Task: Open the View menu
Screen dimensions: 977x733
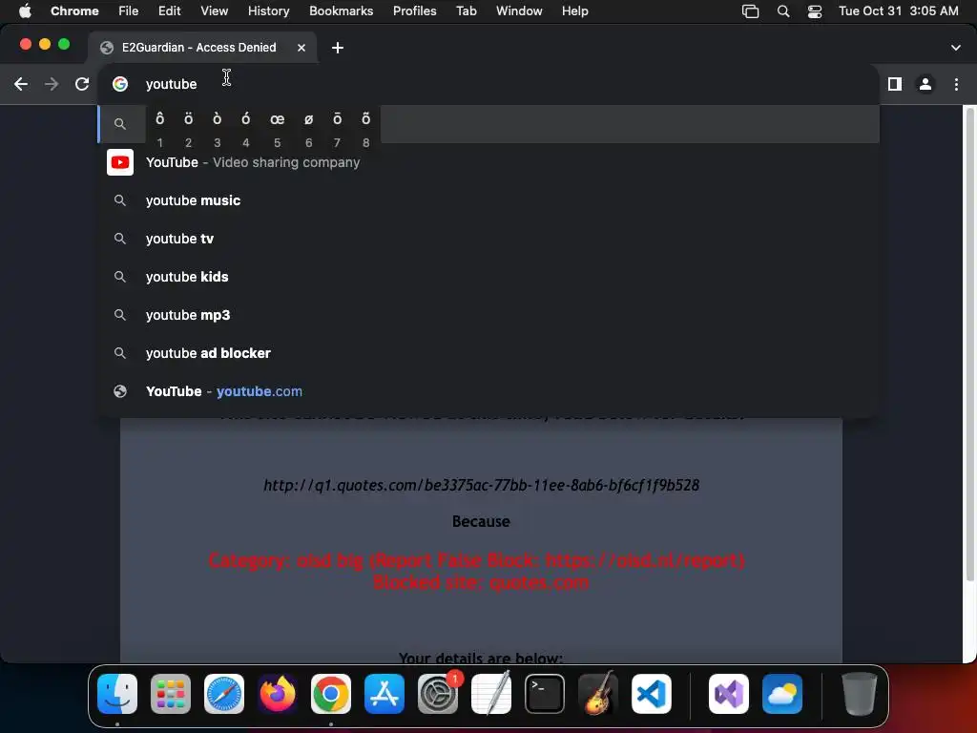Action: (214, 11)
